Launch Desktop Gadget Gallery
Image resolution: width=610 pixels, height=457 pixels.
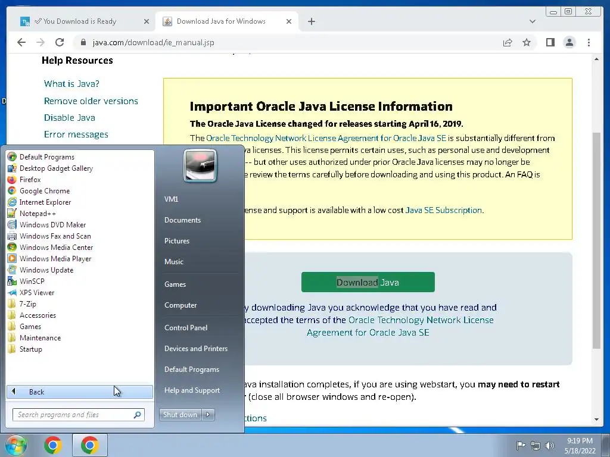click(56, 168)
